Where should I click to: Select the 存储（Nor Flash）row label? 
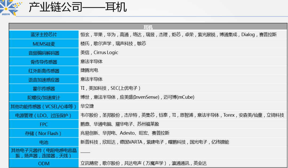point(44,133)
